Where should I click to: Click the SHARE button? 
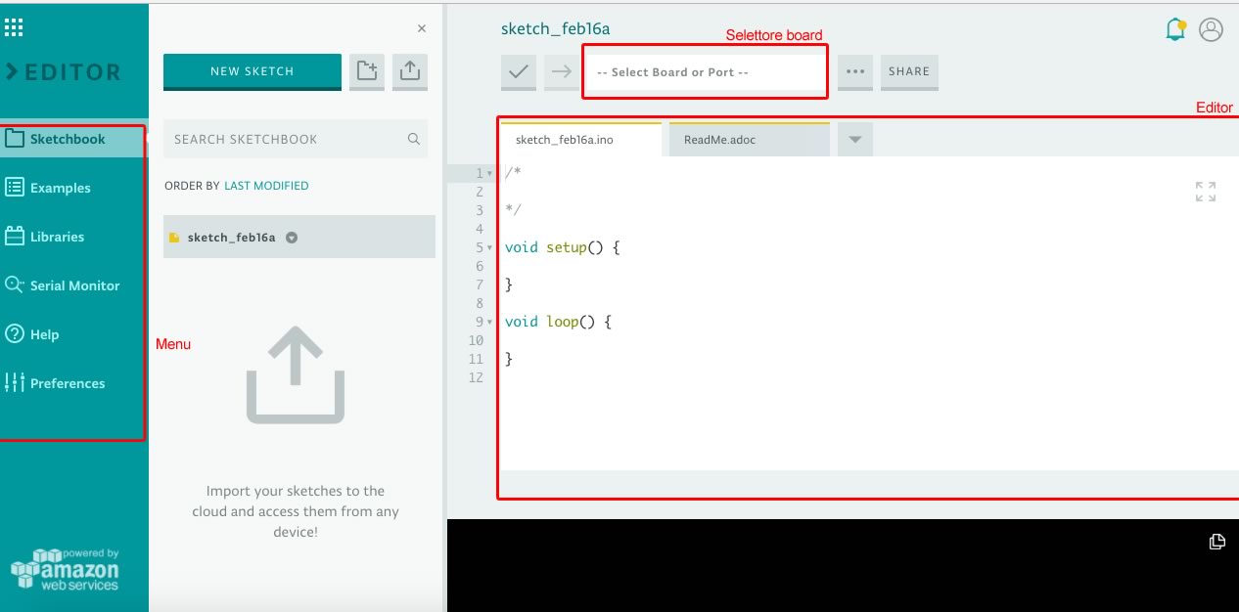909,71
